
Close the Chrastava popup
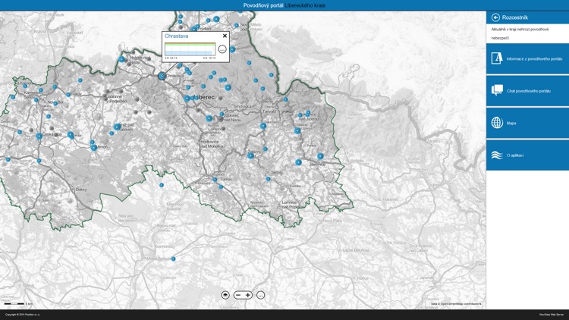225,36
